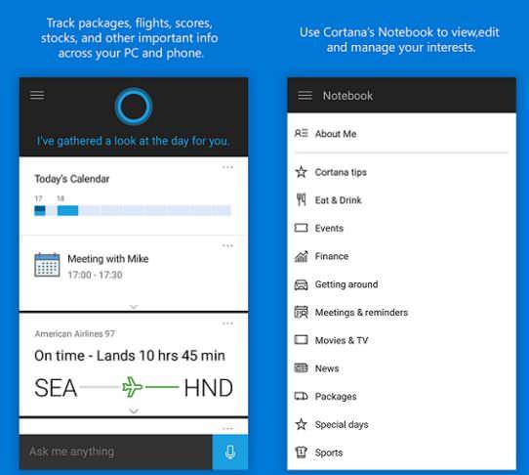Open more options on Meeting with Mike card
529x475 pixels.
pyautogui.click(x=227, y=245)
